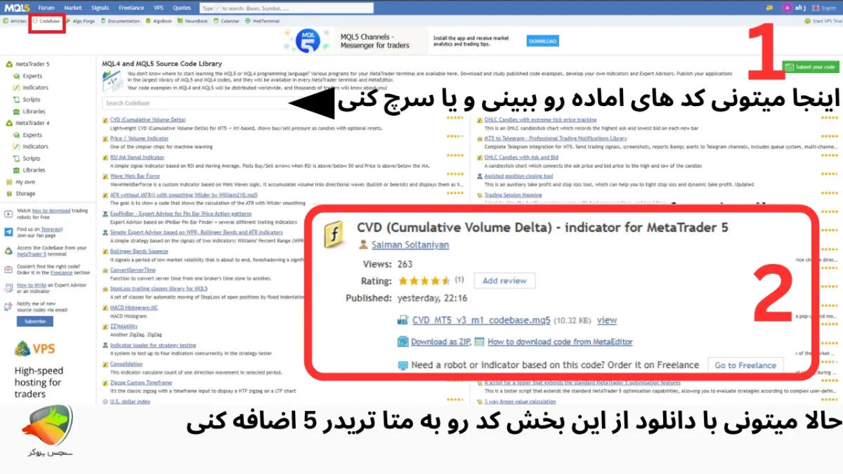This screenshot has width=843, height=474.
Task: Go to the WebTerminal section
Action: coord(263,21)
